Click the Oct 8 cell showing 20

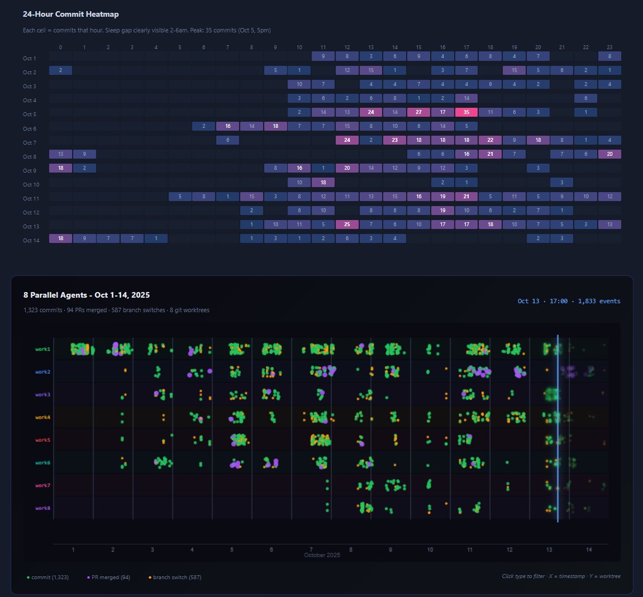[x=610, y=154]
